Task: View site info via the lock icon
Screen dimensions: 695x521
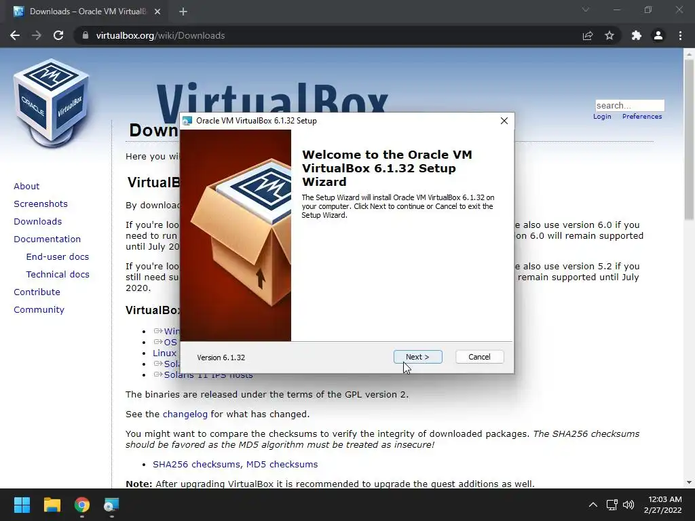Action: coord(86,35)
